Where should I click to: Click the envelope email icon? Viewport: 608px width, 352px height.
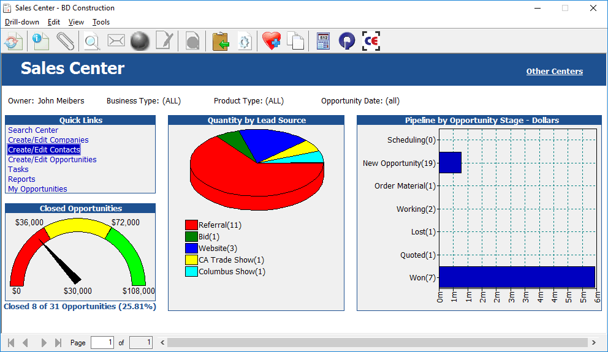click(116, 40)
